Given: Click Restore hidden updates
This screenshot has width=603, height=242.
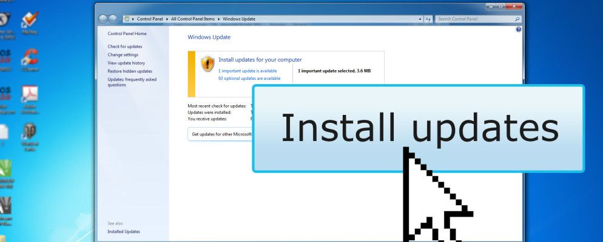Looking at the screenshot, I should pos(130,71).
